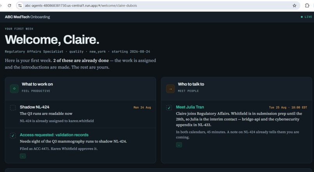Click the '2 of these are already done' text
Viewport: 314px width, 172px height.
coord(81,60)
